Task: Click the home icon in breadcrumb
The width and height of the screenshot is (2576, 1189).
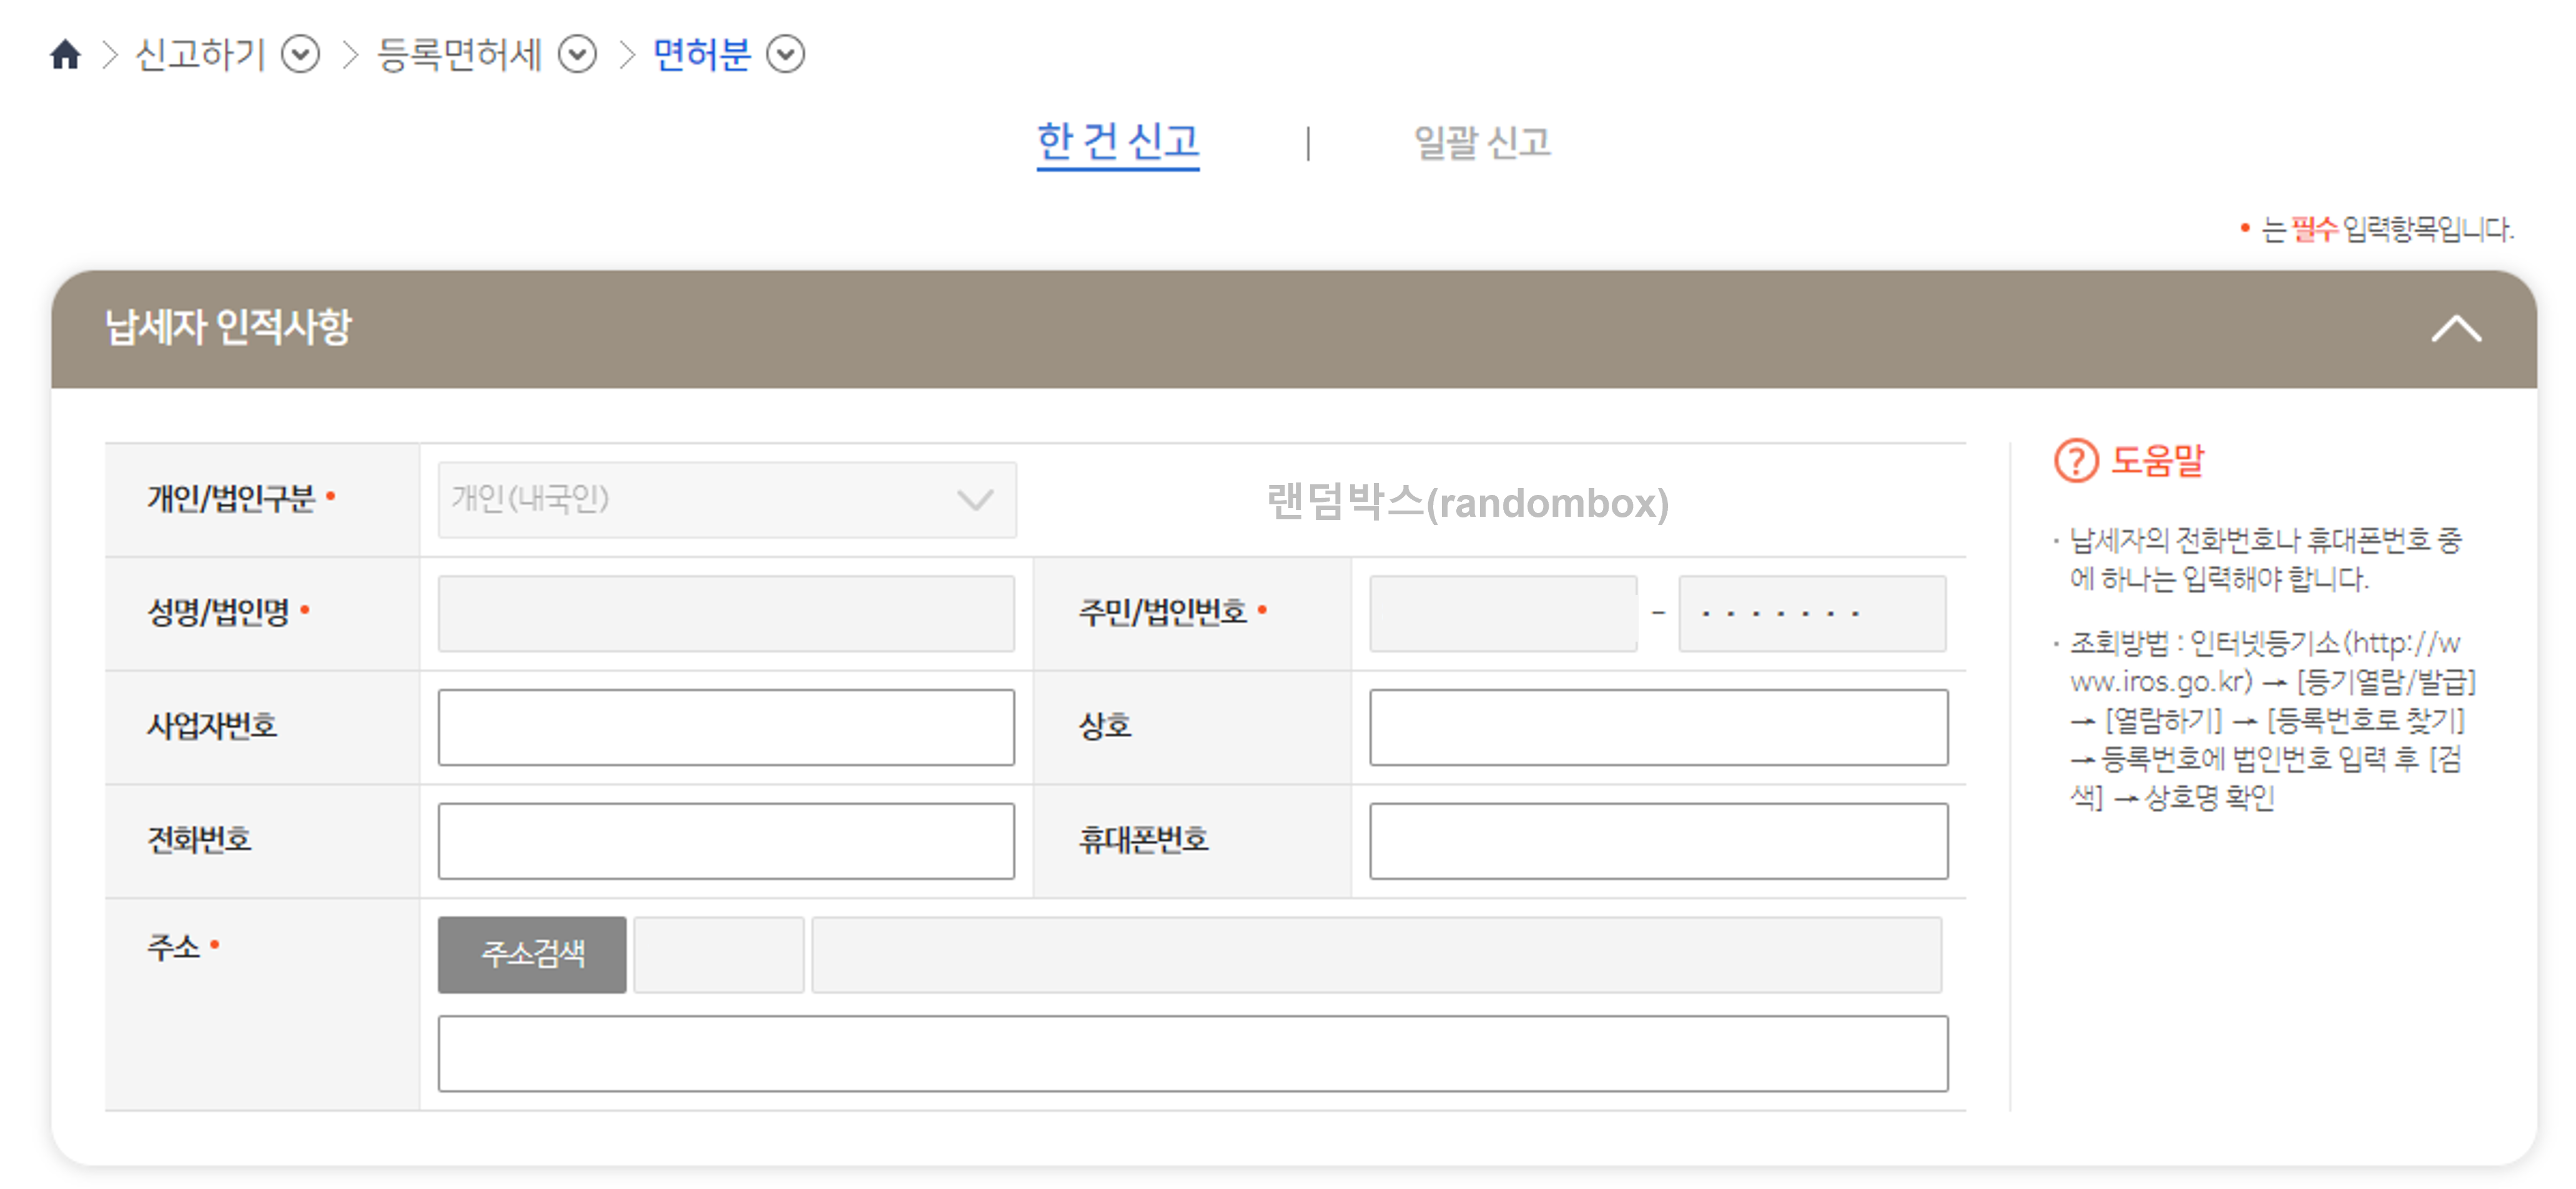Action: [x=65, y=54]
